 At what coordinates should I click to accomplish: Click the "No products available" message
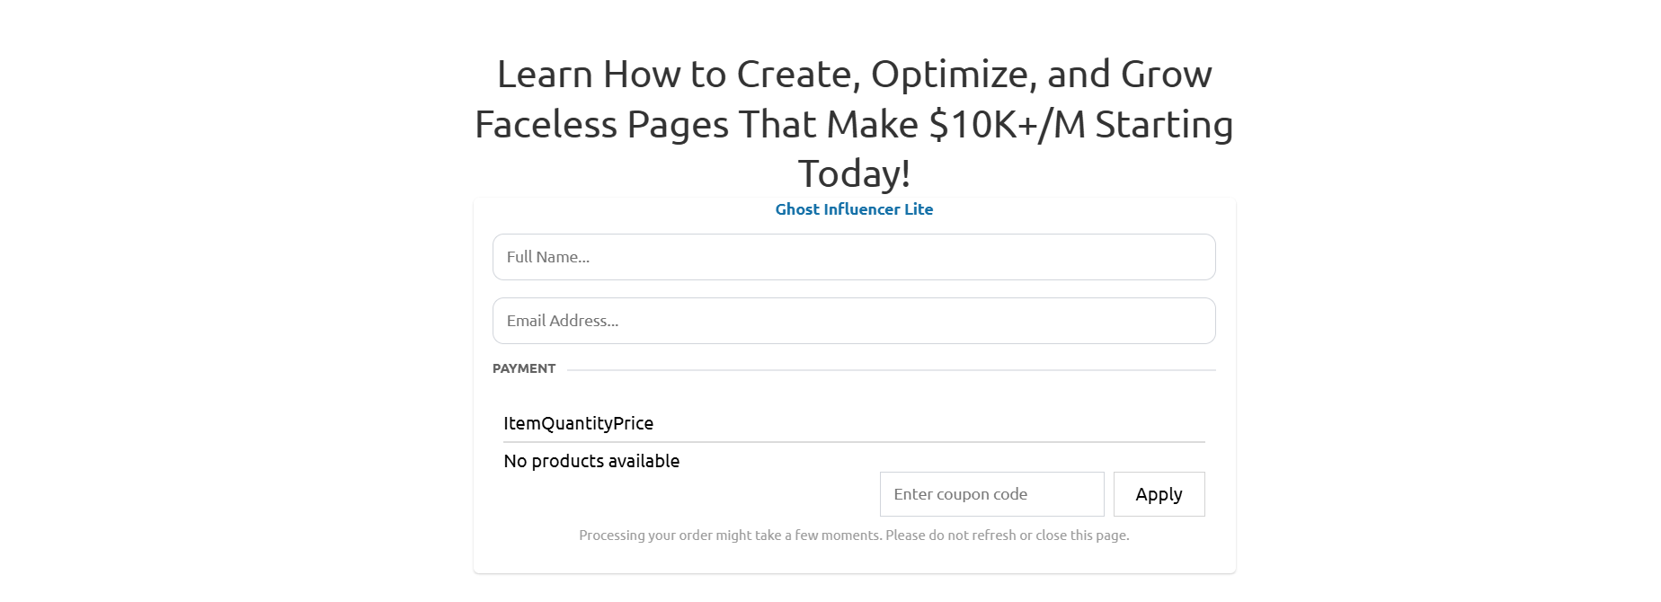[591, 461]
